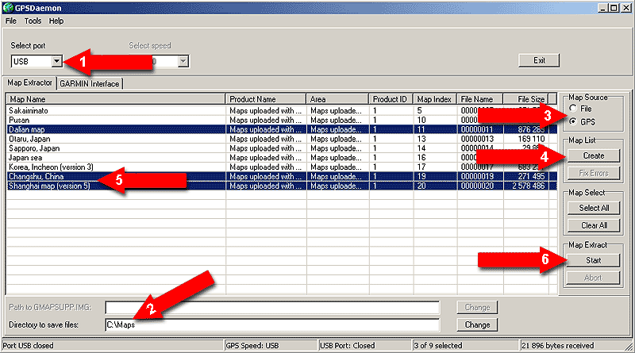Viewport: 635px width, 353px height.
Task: Select the Changshu, China map row
Action: (282, 176)
